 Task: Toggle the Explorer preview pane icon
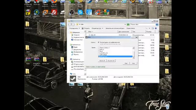coord(153,28)
